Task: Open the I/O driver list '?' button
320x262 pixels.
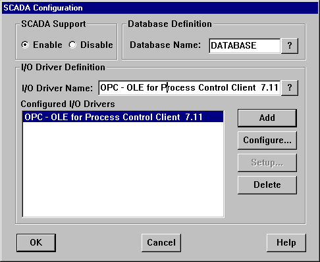Action: coord(290,88)
